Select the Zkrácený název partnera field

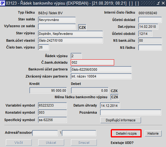101,76
